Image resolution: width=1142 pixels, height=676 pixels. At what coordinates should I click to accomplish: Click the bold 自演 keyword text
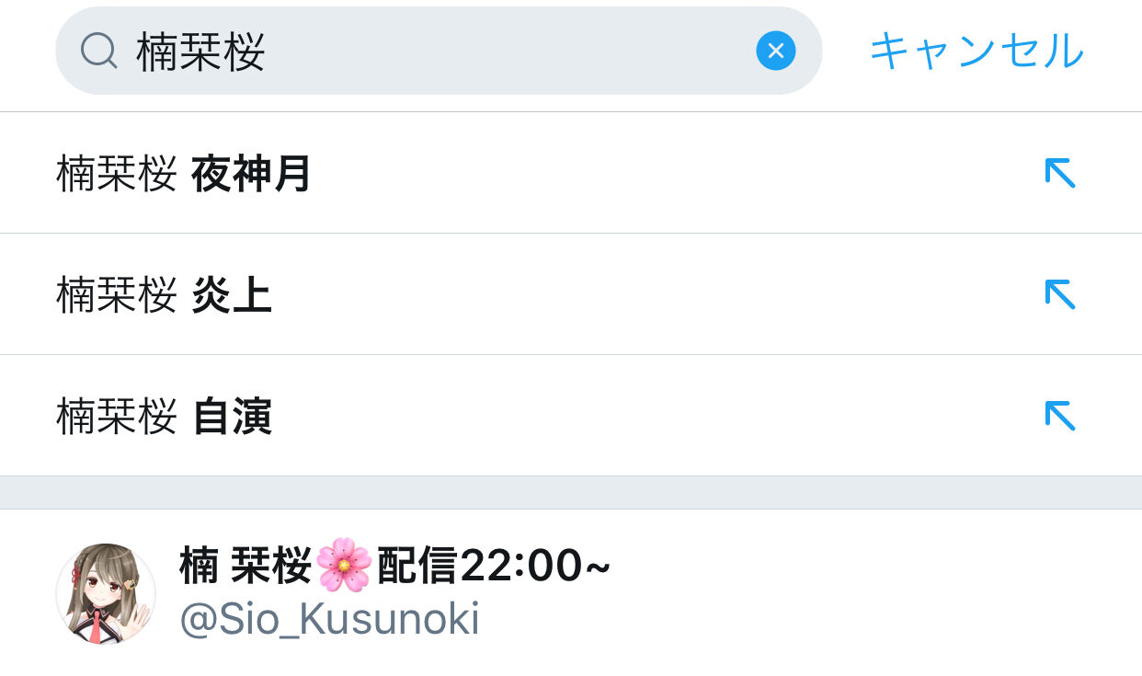[x=232, y=417]
